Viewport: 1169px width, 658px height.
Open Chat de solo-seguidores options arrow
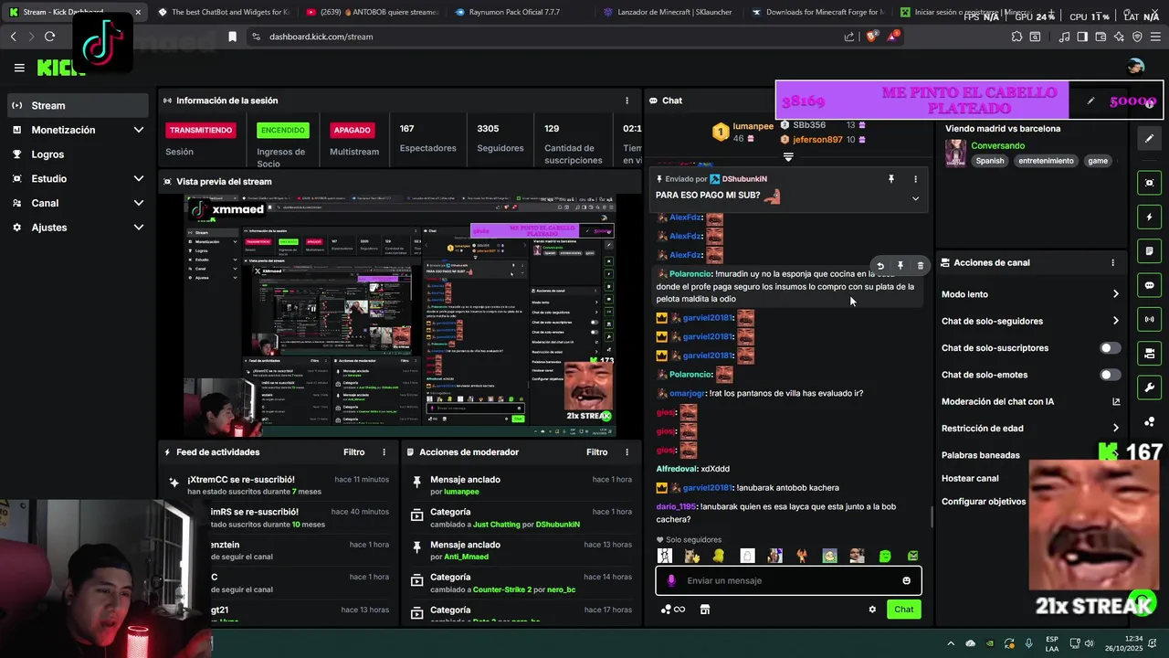(1115, 321)
